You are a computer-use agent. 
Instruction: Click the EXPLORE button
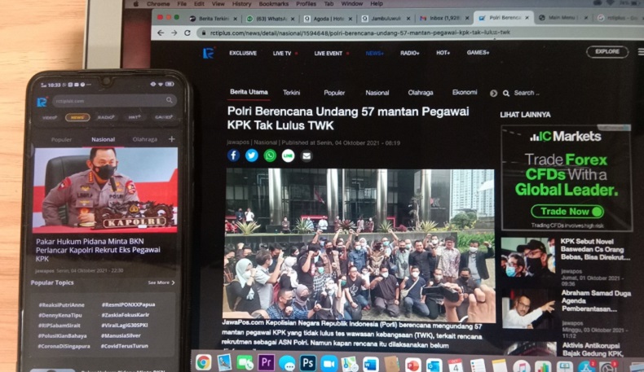[607, 51]
